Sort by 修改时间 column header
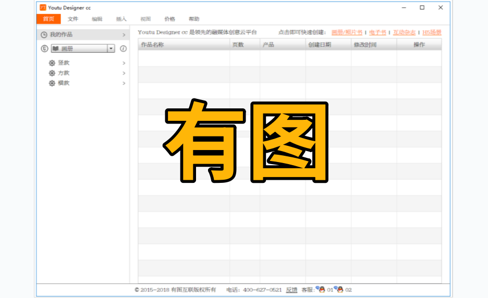The width and height of the screenshot is (488, 298). click(374, 45)
